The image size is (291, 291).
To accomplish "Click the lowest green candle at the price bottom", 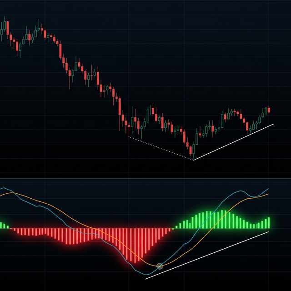I will [x=194, y=151].
